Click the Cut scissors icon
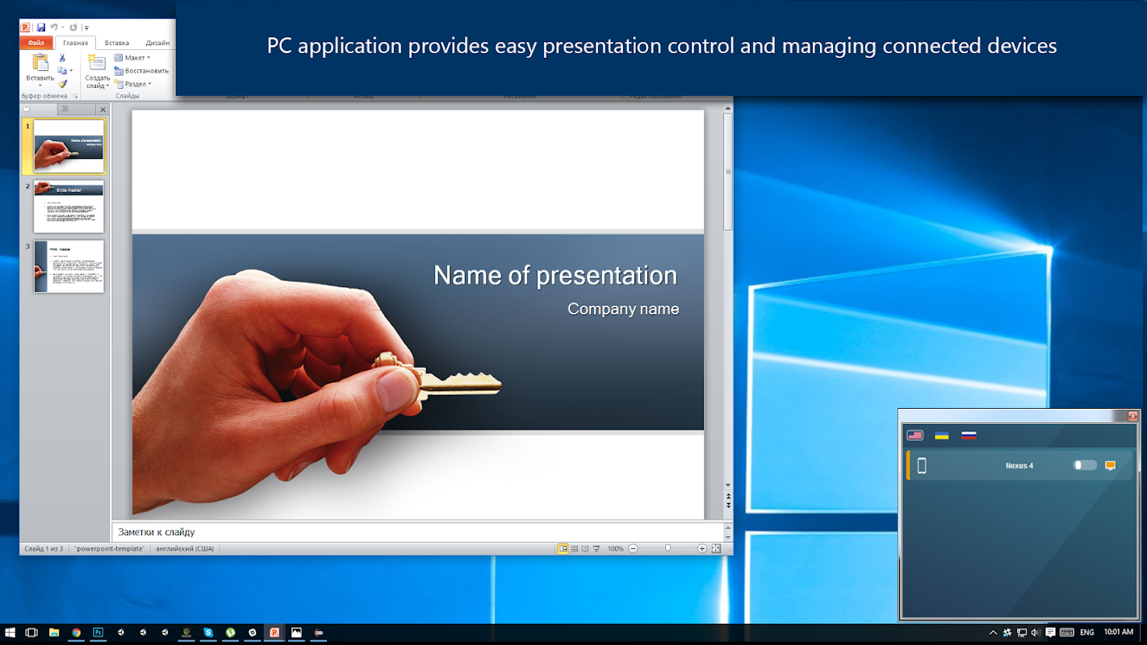 62,58
